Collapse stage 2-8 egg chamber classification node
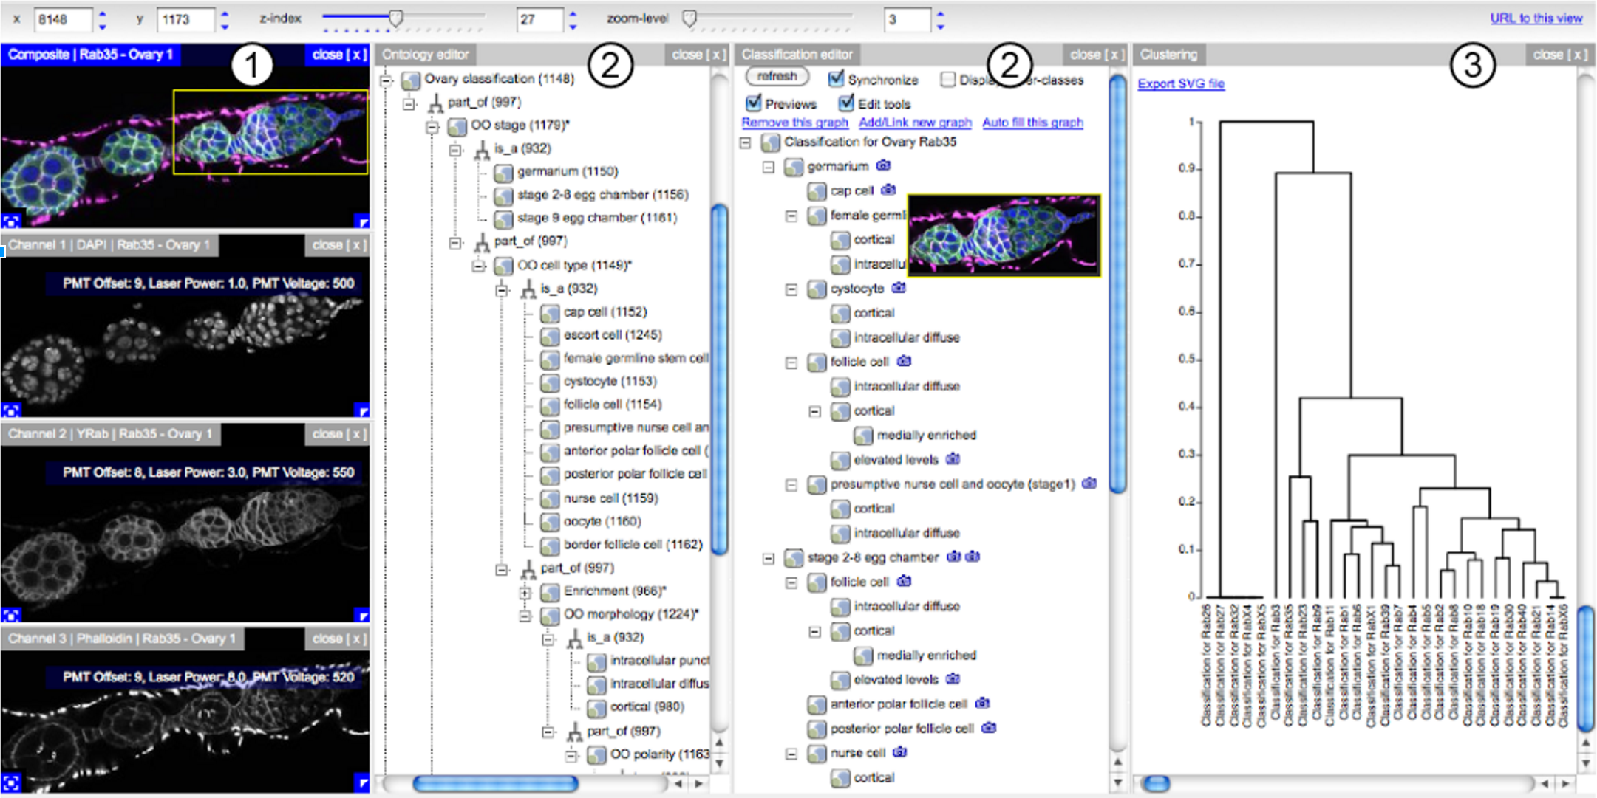Image resolution: width=1597 pixels, height=798 pixels. tap(769, 558)
